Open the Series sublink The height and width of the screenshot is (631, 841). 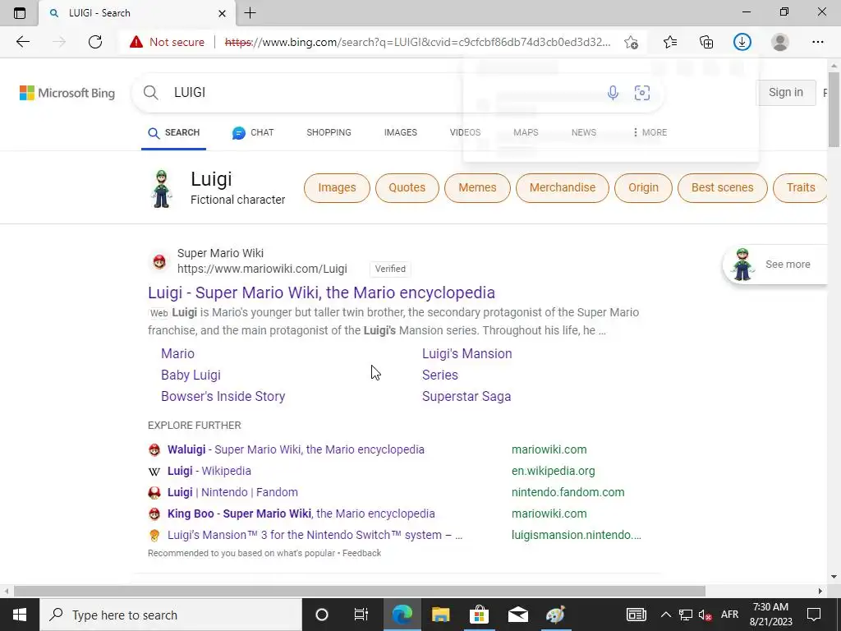tap(440, 375)
